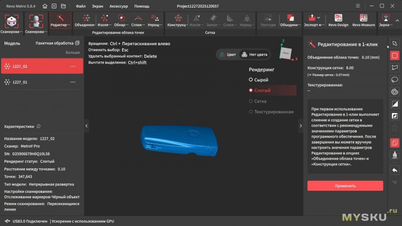Click the Применить button
This screenshot has width=402, height=226.
coord(345,186)
